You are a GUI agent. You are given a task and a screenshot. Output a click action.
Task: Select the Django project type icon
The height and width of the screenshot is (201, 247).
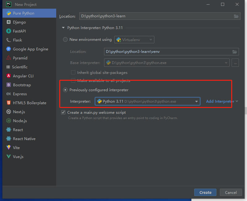tap(8, 22)
